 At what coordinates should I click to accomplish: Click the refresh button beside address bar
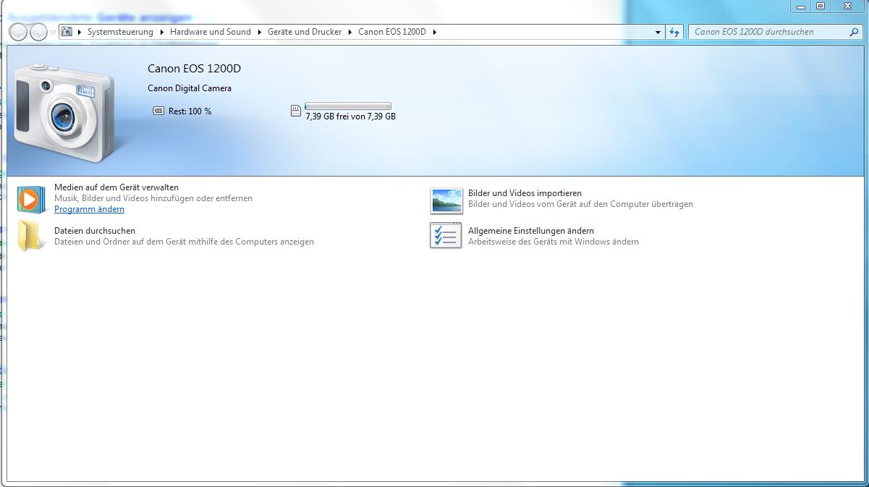tap(674, 32)
